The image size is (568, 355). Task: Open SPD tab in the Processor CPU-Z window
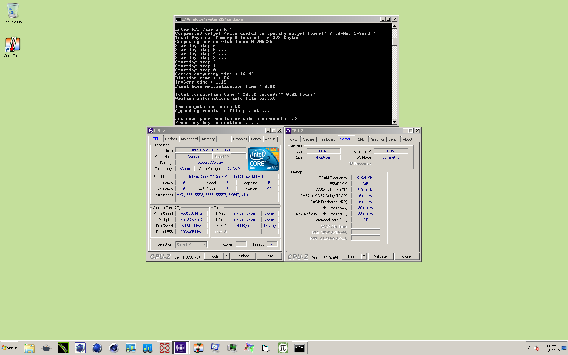[x=224, y=139]
